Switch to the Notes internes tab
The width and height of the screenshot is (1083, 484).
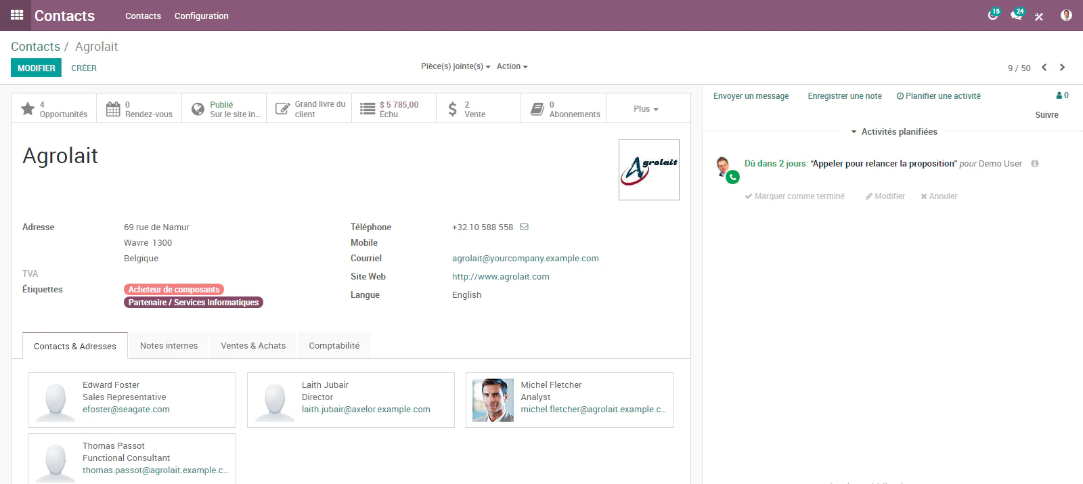(169, 346)
